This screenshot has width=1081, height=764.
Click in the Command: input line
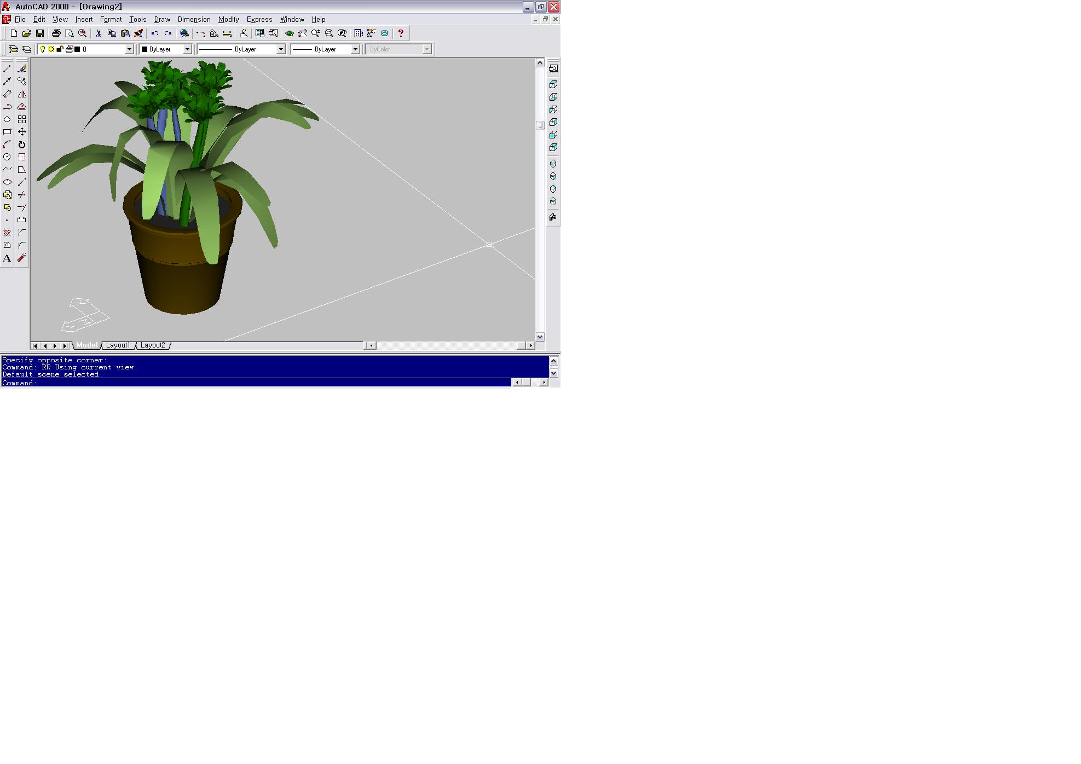[x=256, y=383]
